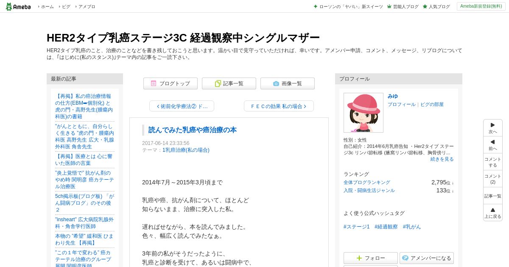Click the profile avatar image

[x=364, y=113]
